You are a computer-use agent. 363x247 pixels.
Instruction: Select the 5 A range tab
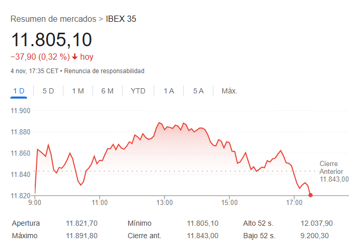198,91
